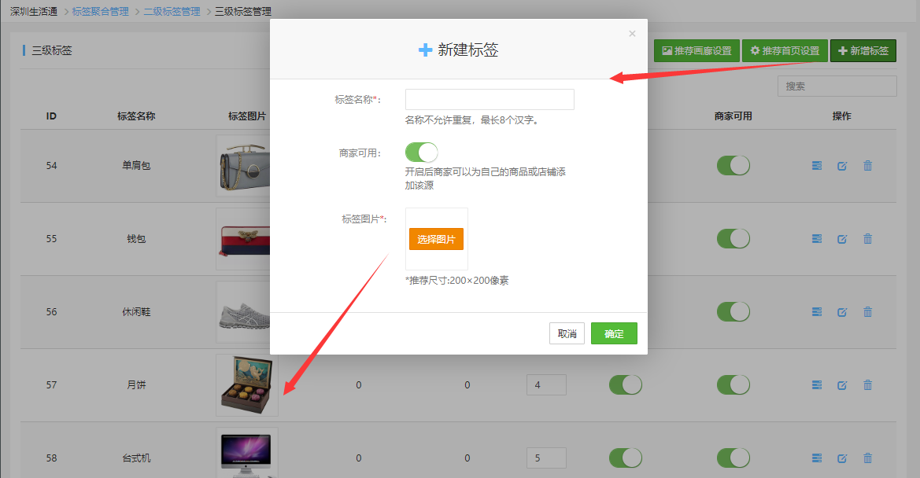Open the list icon in row 55 钱包
Screen dimensions: 920x478
click(x=816, y=239)
